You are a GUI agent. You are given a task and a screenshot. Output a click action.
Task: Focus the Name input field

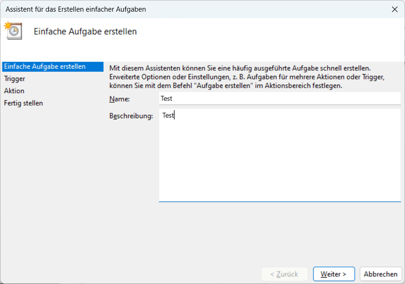[x=279, y=98]
